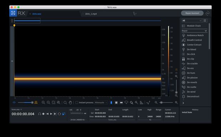Open the De-click module

coord(189,54)
